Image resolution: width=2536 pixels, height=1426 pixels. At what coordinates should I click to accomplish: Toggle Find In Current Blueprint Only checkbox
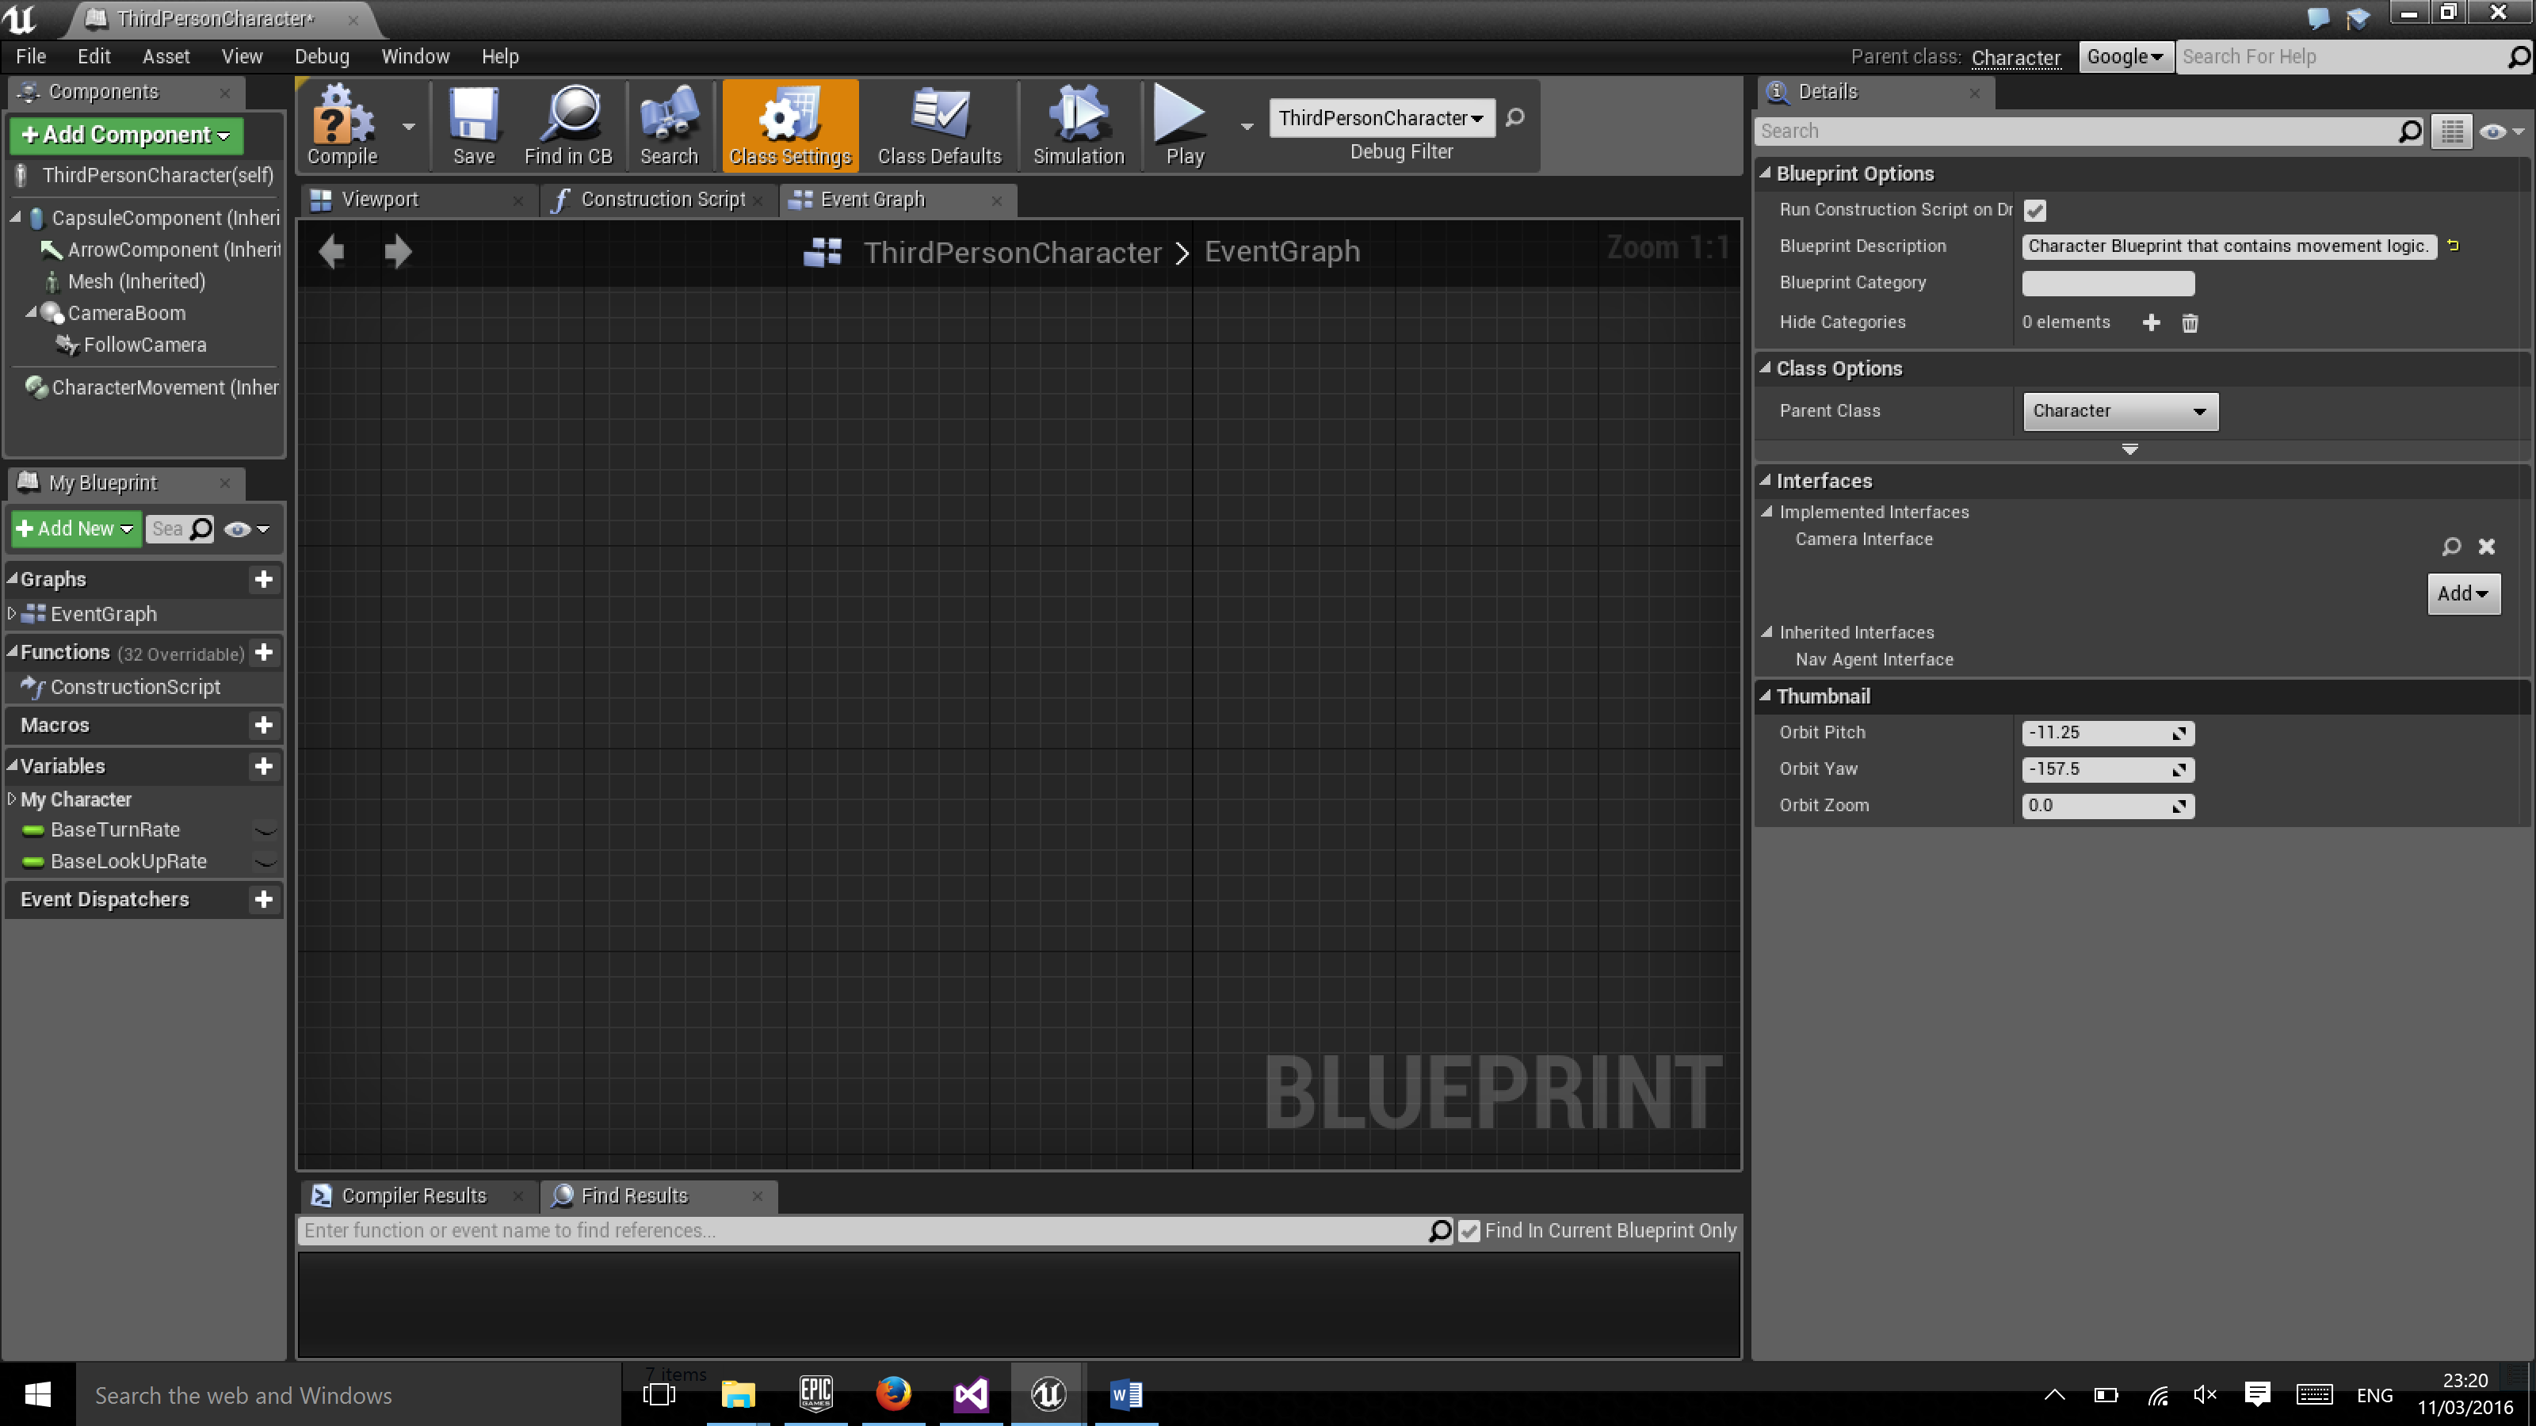click(1469, 1231)
